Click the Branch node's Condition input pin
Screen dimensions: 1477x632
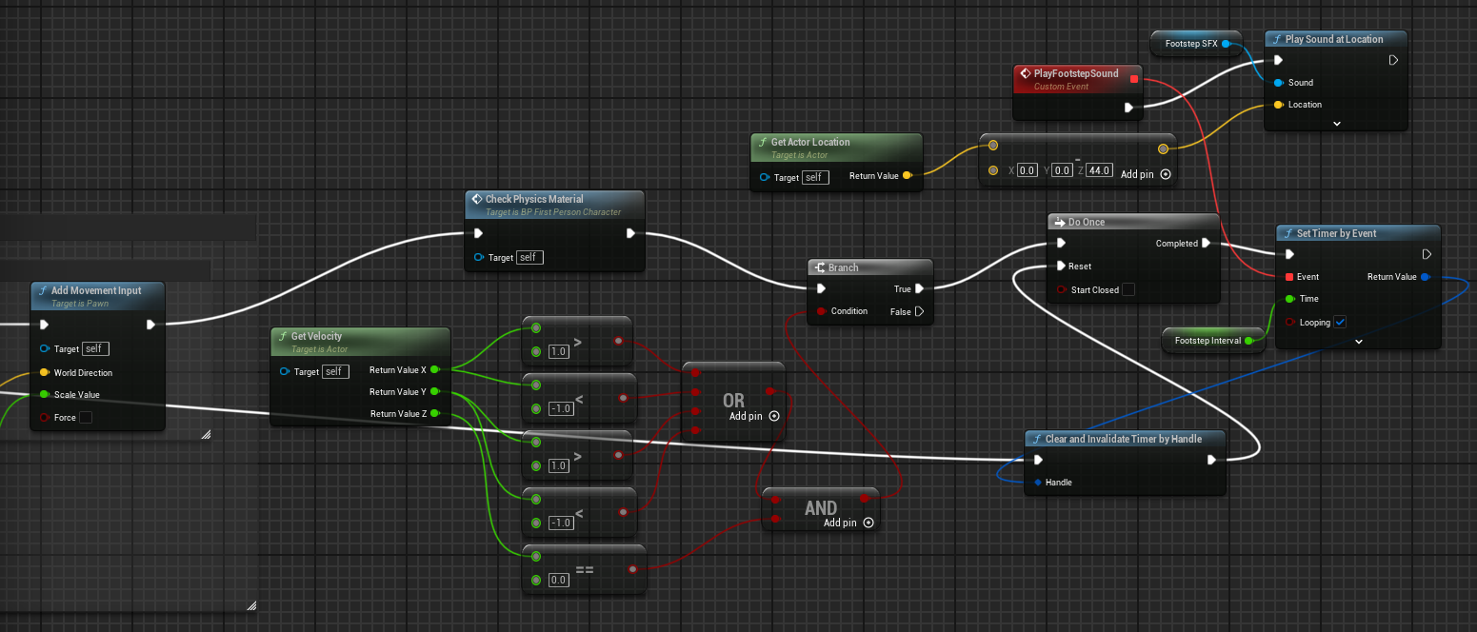point(820,311)
